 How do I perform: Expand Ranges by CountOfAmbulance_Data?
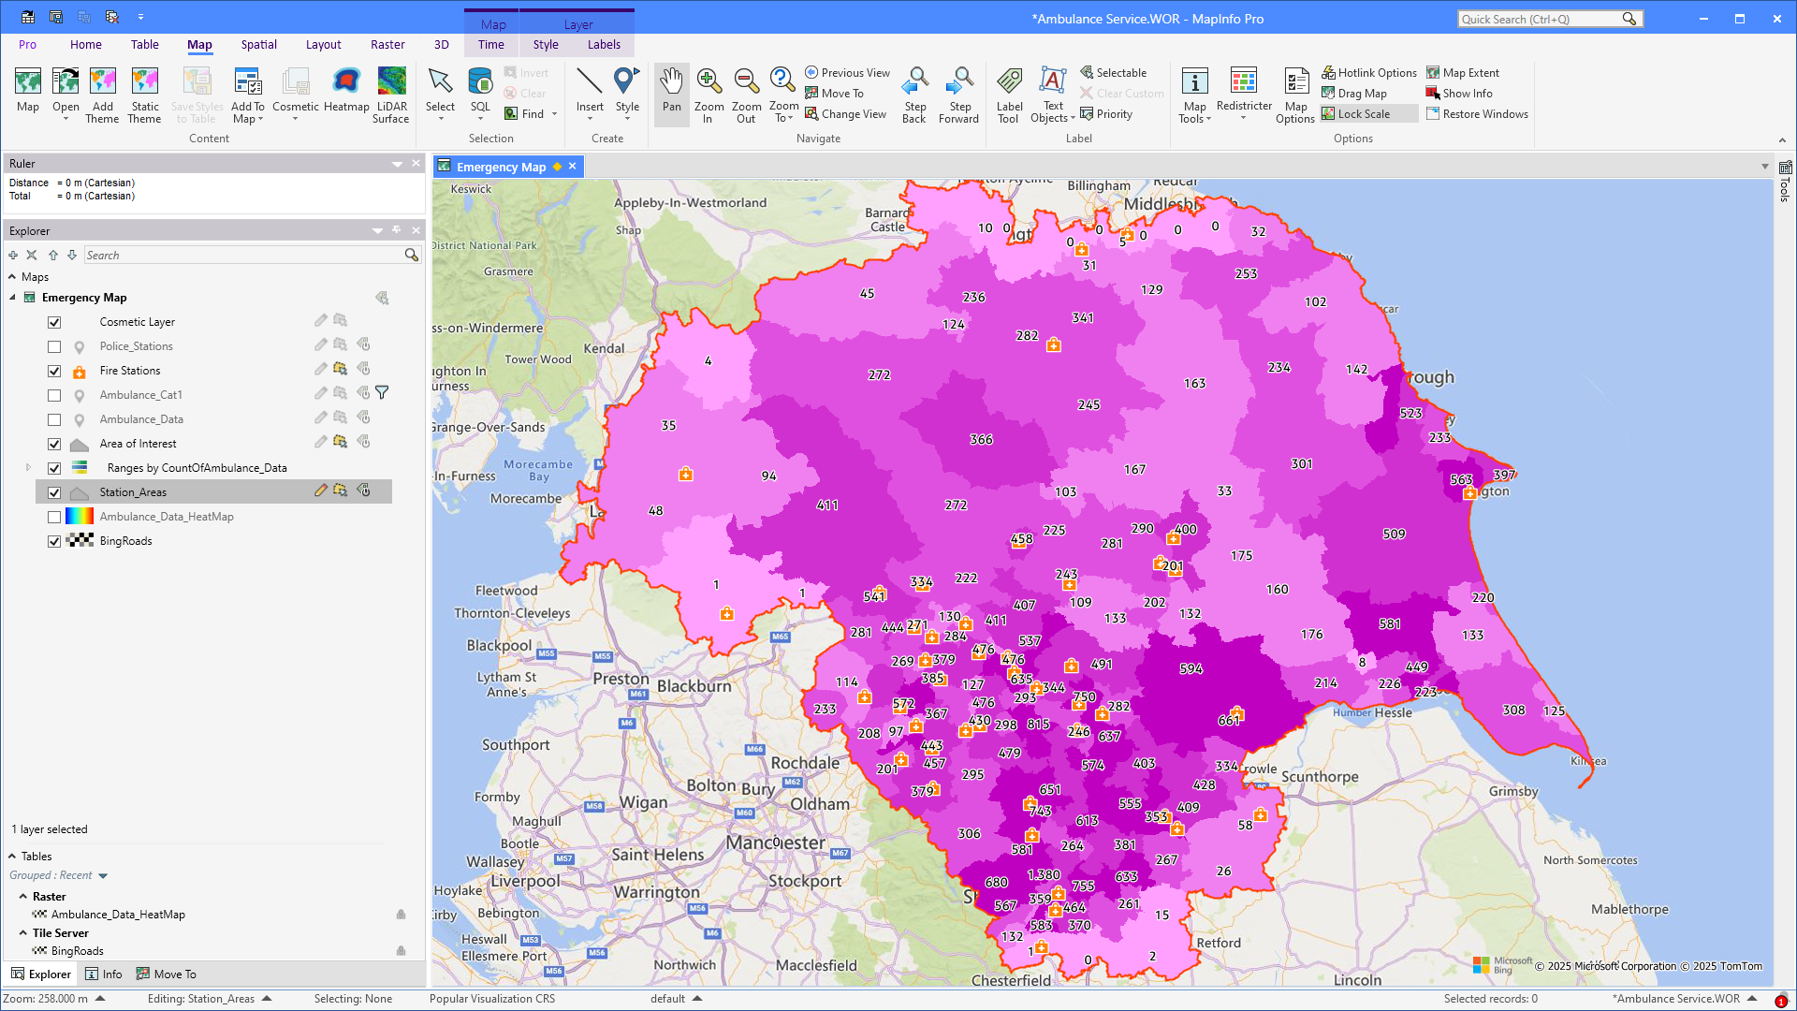click(x=27, y=467)
